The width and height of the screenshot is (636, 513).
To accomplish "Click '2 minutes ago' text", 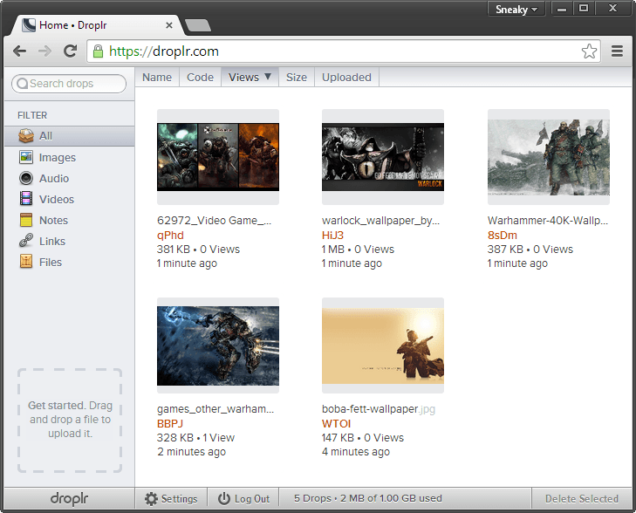I will pyautogui.click(x=191, y=452).
